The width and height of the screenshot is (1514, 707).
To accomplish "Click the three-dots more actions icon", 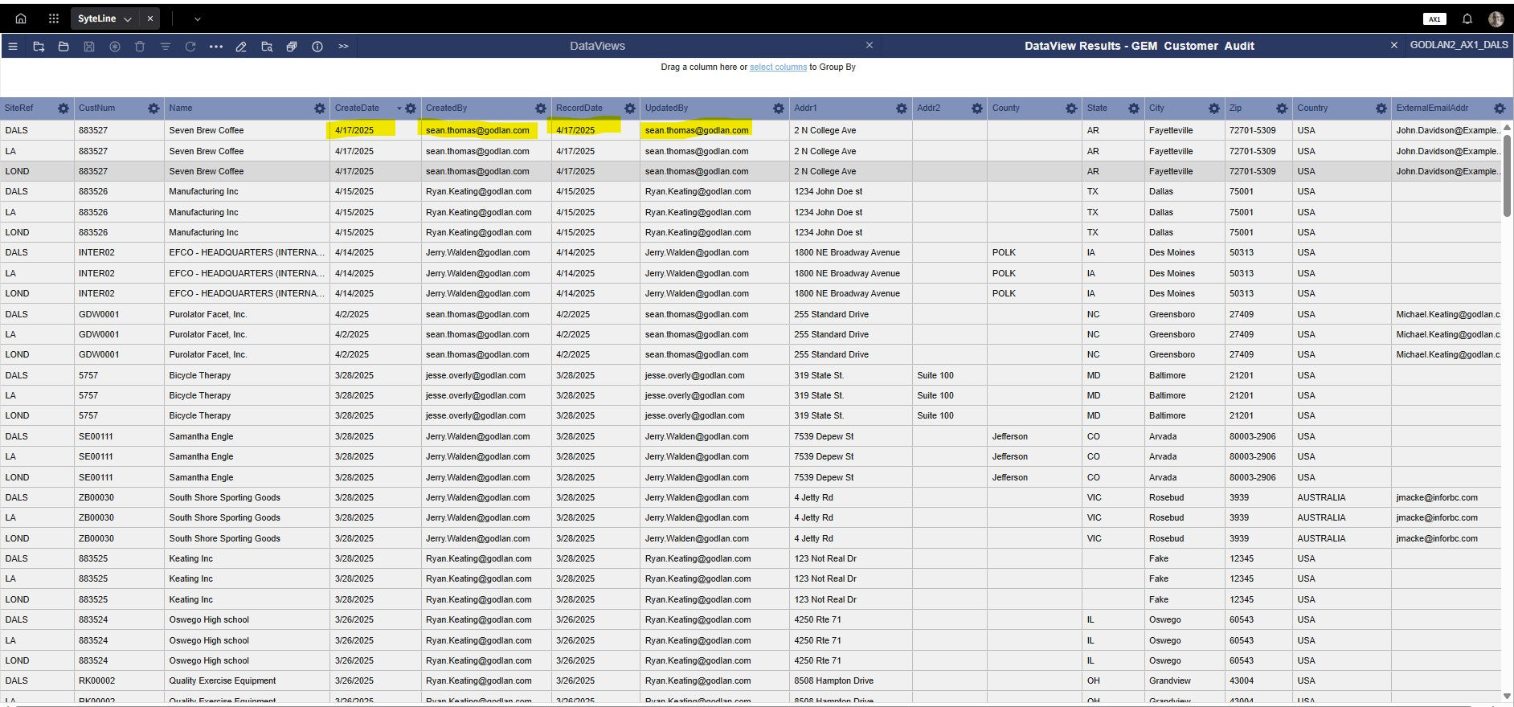I will (x=215, y=47).
